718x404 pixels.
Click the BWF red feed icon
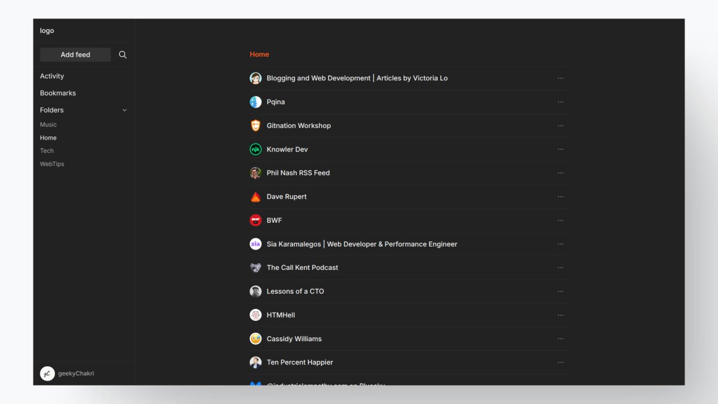[255, 220]
